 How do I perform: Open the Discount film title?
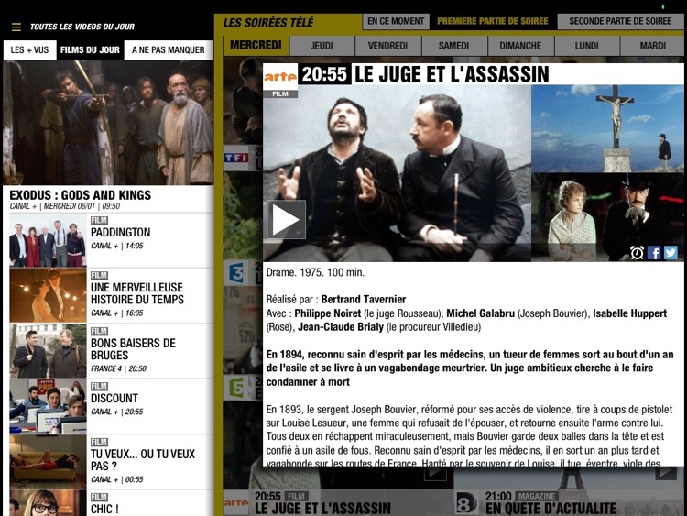[114, 398]
